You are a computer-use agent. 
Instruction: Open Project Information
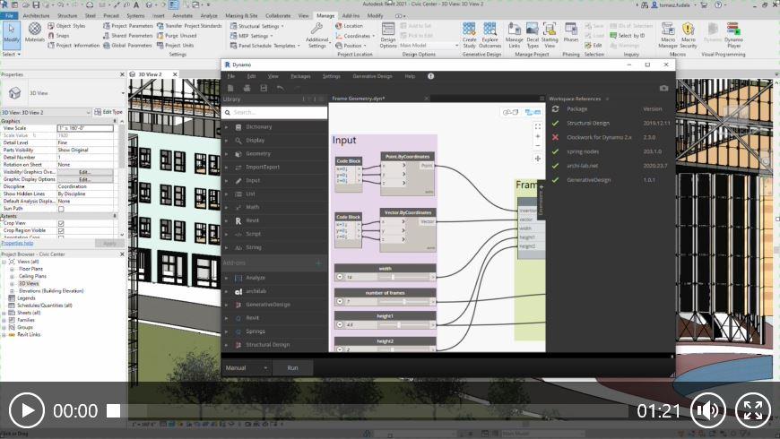point(74,45)
